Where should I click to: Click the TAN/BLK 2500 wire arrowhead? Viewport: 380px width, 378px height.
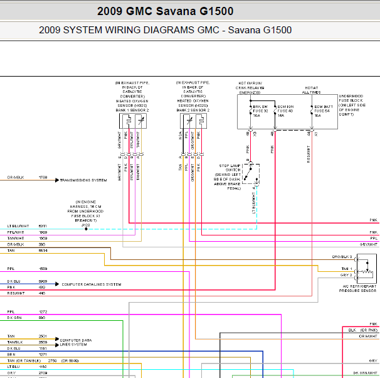57,345
